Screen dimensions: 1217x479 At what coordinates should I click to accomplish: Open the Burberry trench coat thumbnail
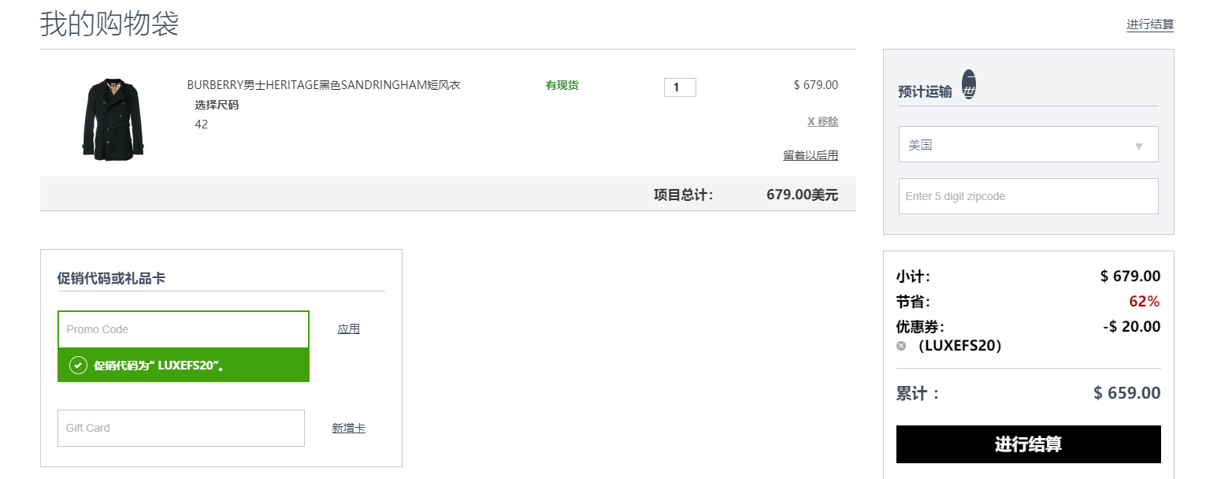coord(113,119)
